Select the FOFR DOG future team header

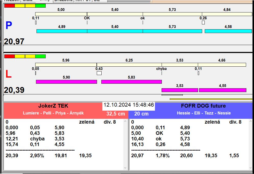(x=203, y=106)
